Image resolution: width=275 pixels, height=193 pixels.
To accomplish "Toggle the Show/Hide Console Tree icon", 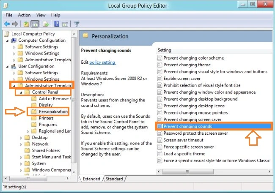I will tap(35, 24).
